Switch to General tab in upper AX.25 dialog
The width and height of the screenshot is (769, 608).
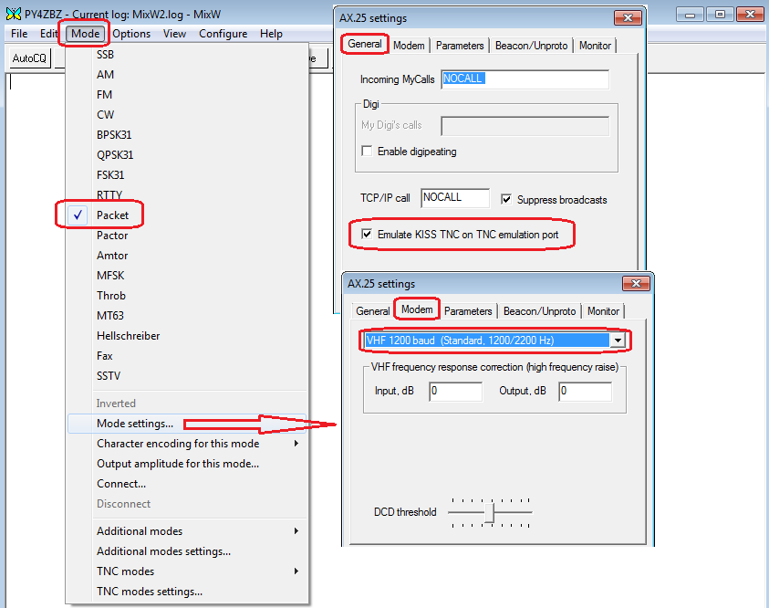click(364, 44)
